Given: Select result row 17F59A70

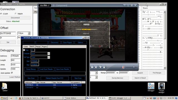Looking at the screenshot, I should point(53,87).
